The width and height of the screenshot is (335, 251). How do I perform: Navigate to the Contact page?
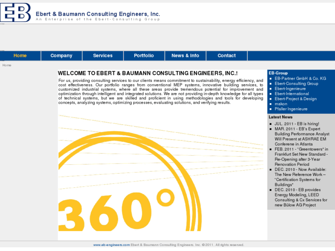pos(226,56)
